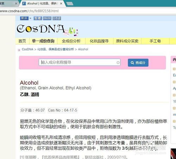Switch language to 繁體
This screenshot has width=176, height=159.
pos(38,18)
